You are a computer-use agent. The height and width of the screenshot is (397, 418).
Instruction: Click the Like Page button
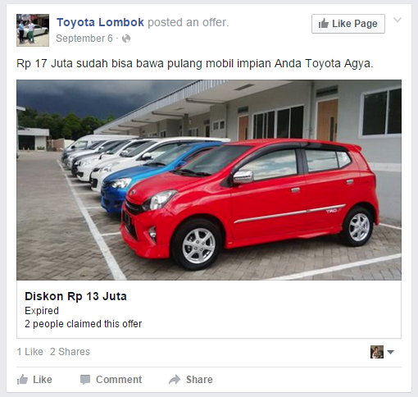348,24
